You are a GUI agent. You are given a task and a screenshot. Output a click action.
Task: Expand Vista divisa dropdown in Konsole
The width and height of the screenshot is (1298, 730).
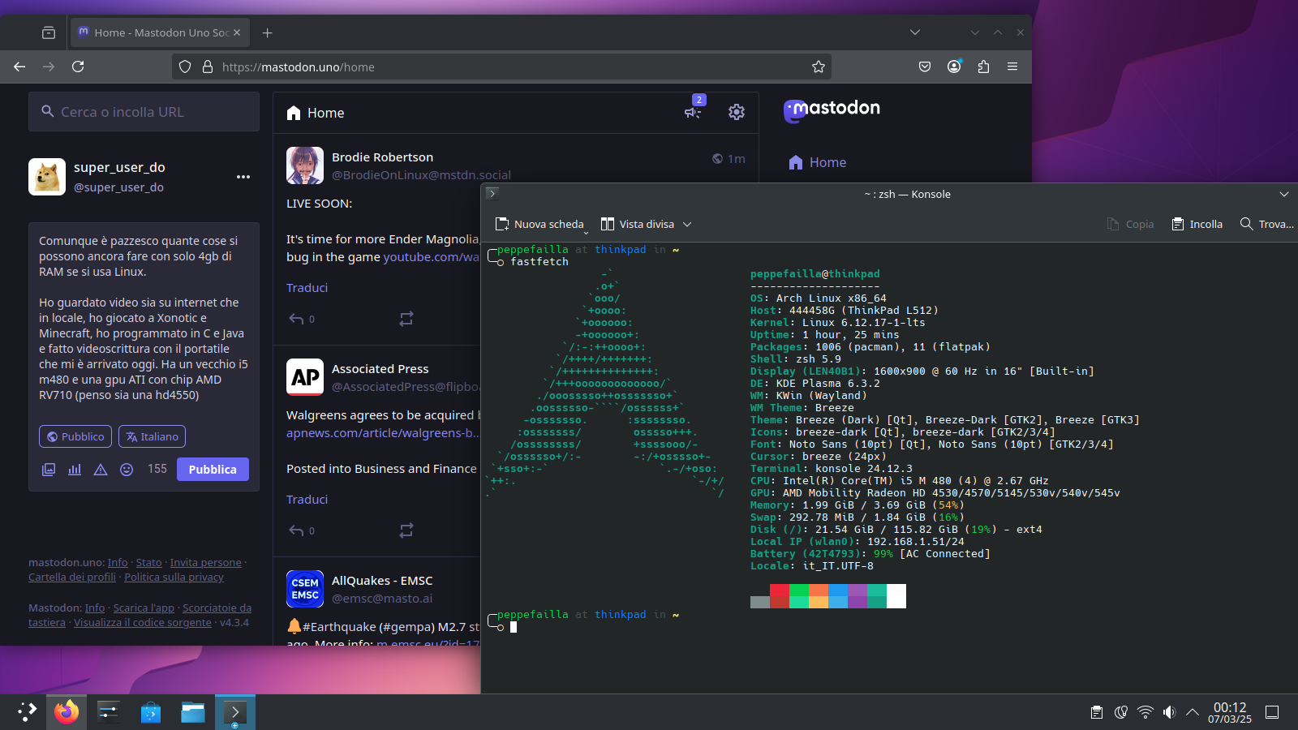point(687,225)
